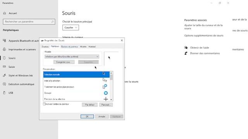248x139 pixels.
Task: Click the 'Par défaut' button
Action: [90, 105]
